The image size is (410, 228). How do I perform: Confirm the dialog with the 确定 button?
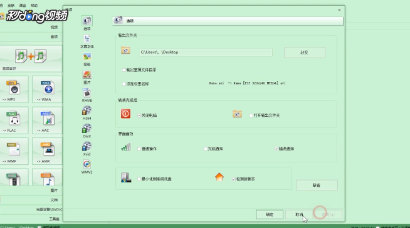tap(270, 214)
